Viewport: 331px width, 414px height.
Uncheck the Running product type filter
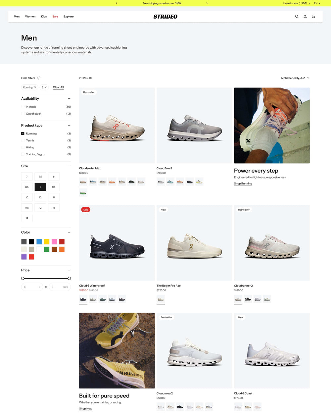[23, 133]
